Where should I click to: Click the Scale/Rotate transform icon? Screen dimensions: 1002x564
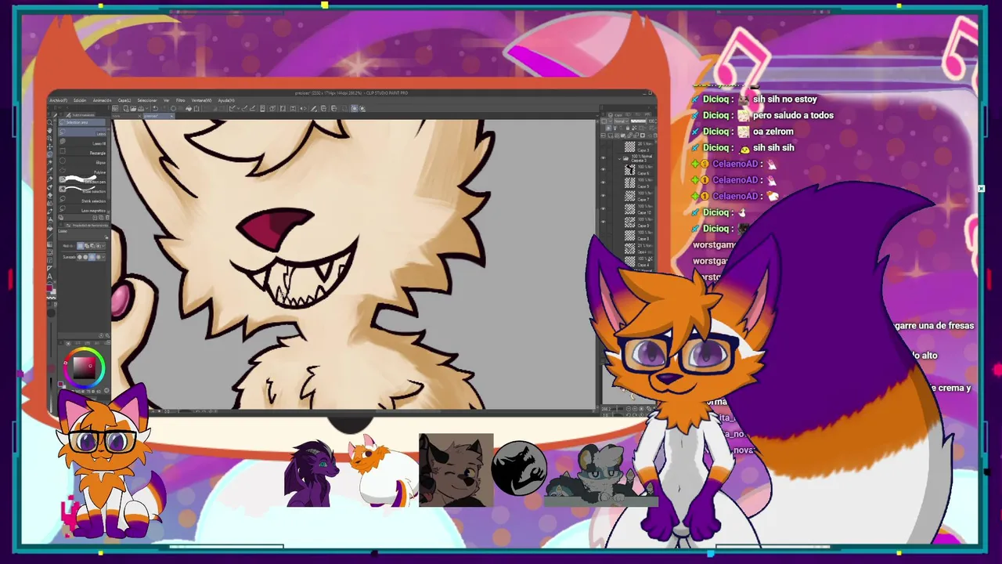pyautogui.click(x=196, y=108)
